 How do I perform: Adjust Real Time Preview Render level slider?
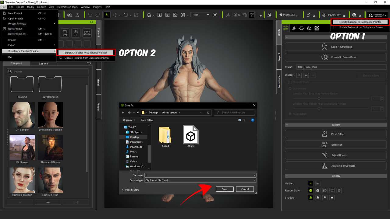[319, 99]
